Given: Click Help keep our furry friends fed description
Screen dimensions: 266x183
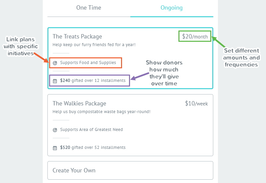Looking at the screenshot, I should (x=94, y=45).
